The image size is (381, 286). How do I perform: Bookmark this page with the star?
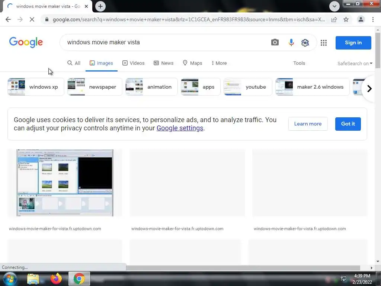coord(346,19)
